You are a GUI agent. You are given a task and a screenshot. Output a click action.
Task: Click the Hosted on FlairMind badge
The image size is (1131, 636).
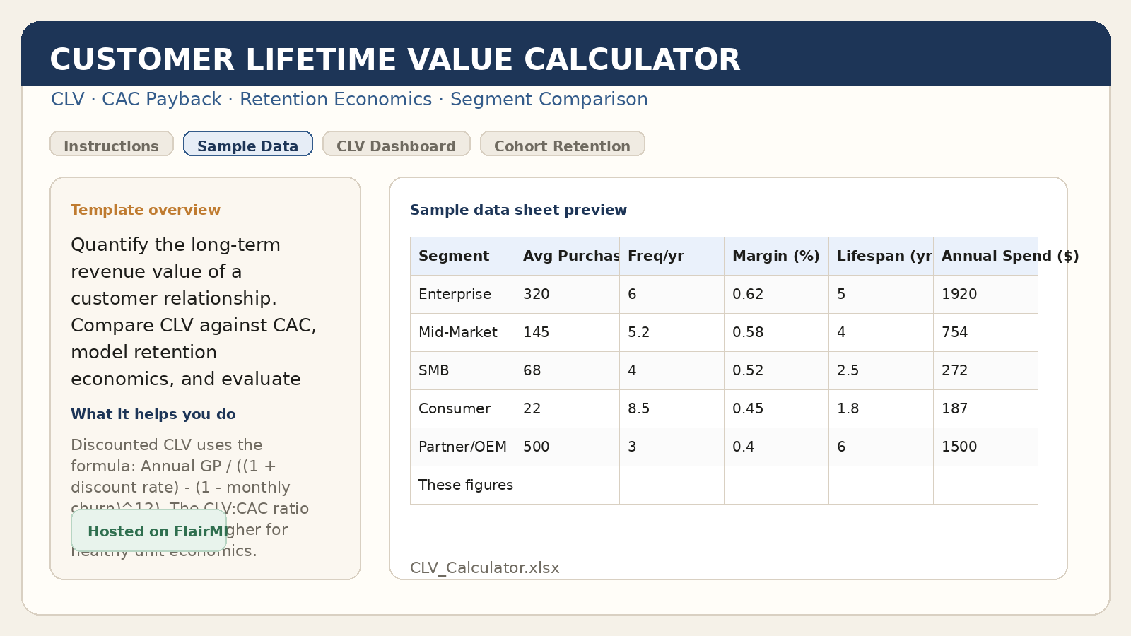click(x=148, y=531)
